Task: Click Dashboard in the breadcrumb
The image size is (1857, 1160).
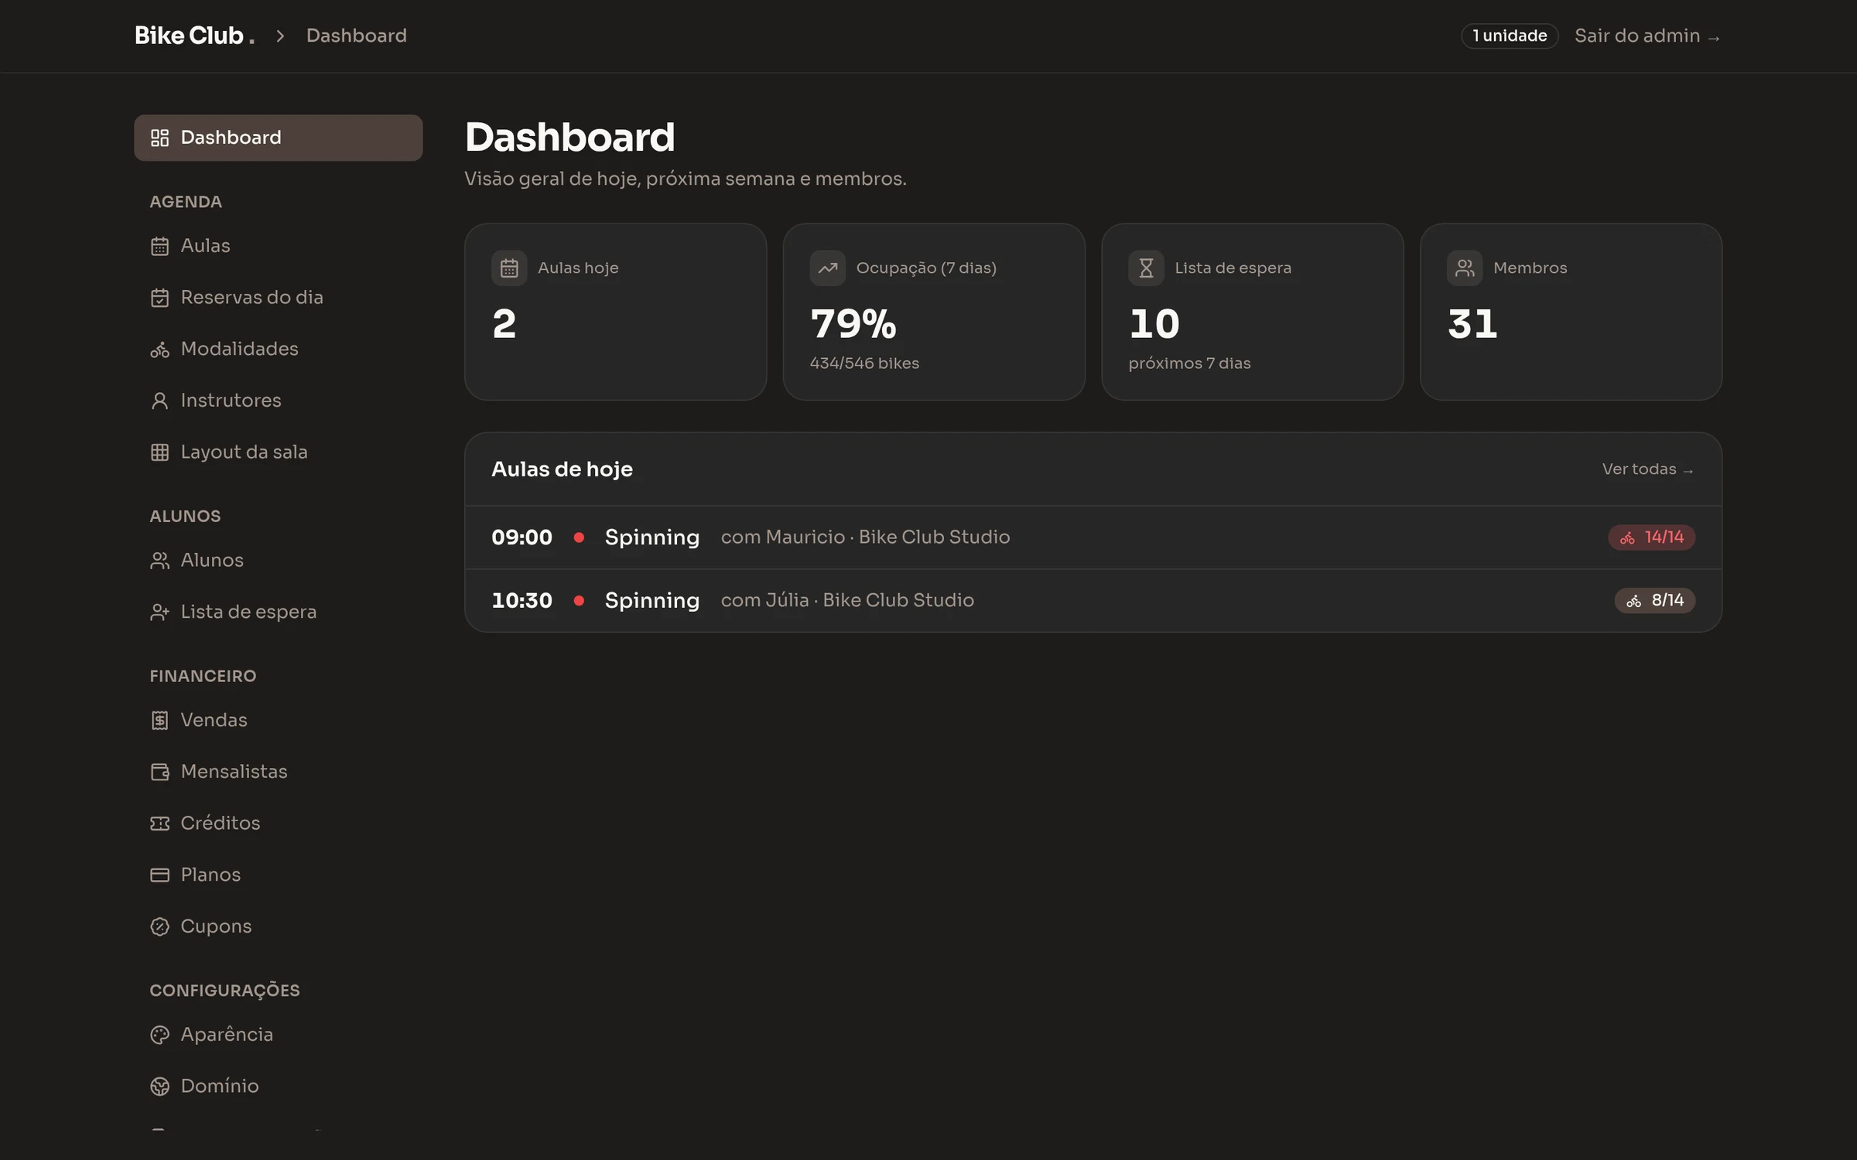Action: click(357, 36)
